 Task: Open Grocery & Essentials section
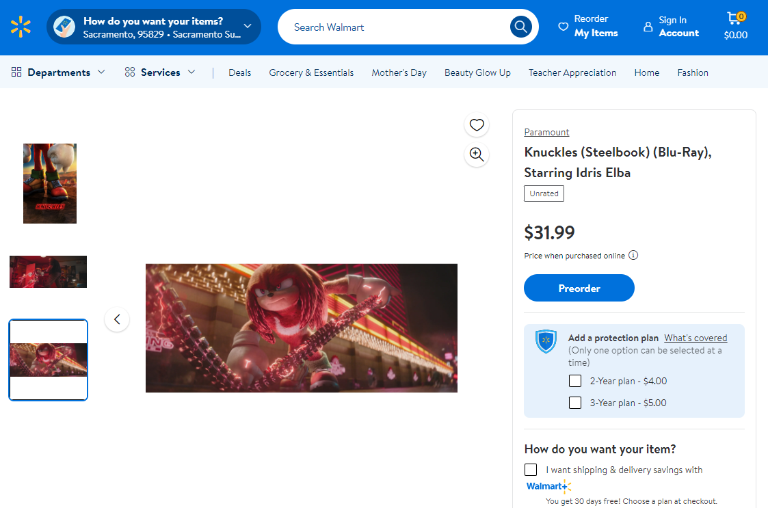[x=311, y=72]
